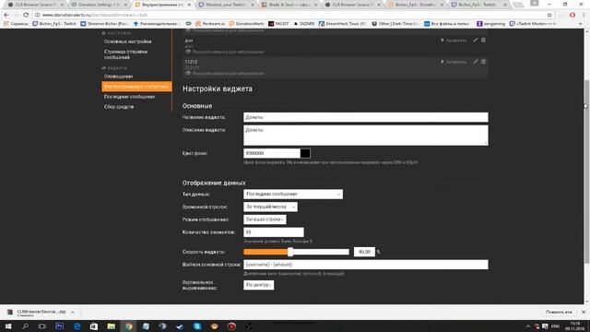Open taskbar search magnifier
Viewport: 590px width, 332px height.
click(25, 326)
